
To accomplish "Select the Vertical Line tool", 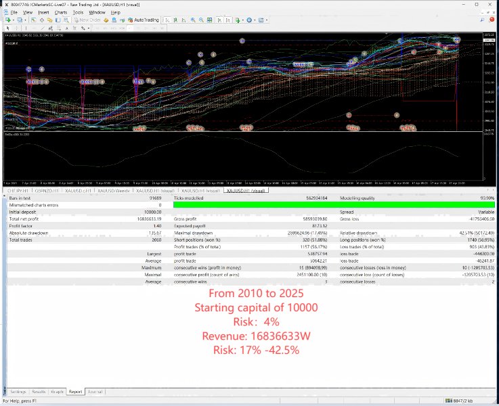I will (26, 28).
